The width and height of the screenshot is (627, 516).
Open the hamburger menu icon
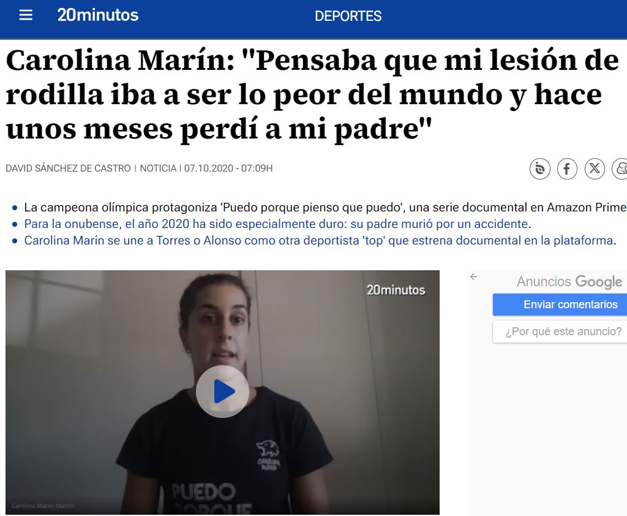click(x=26, y=15)
